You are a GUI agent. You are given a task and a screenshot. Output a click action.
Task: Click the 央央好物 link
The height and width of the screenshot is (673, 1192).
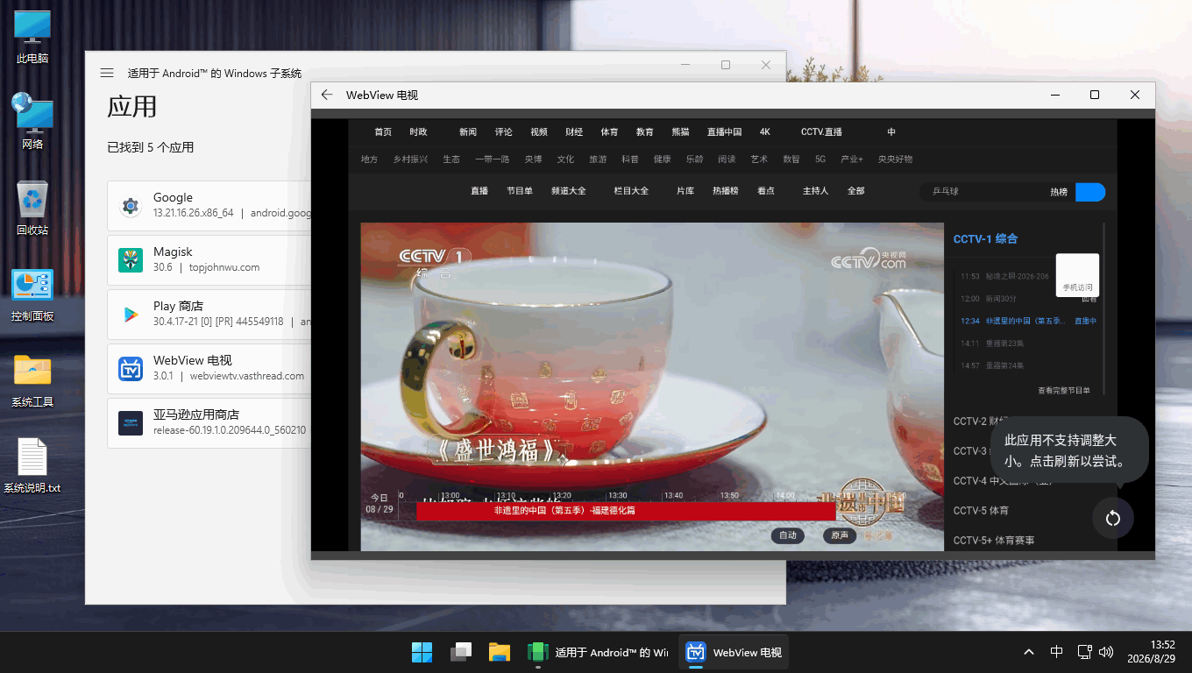point(895,159)
